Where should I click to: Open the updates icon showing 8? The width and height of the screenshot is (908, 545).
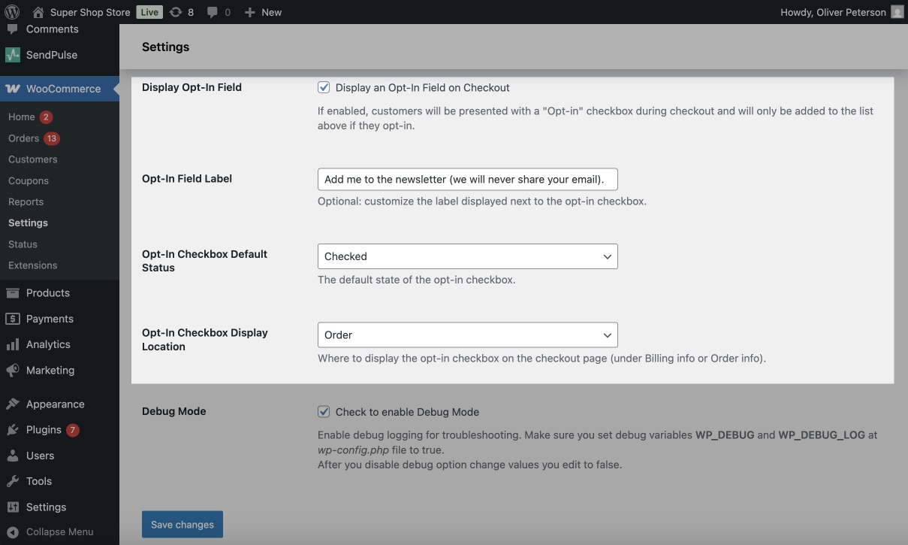click(x=176, y=12)
